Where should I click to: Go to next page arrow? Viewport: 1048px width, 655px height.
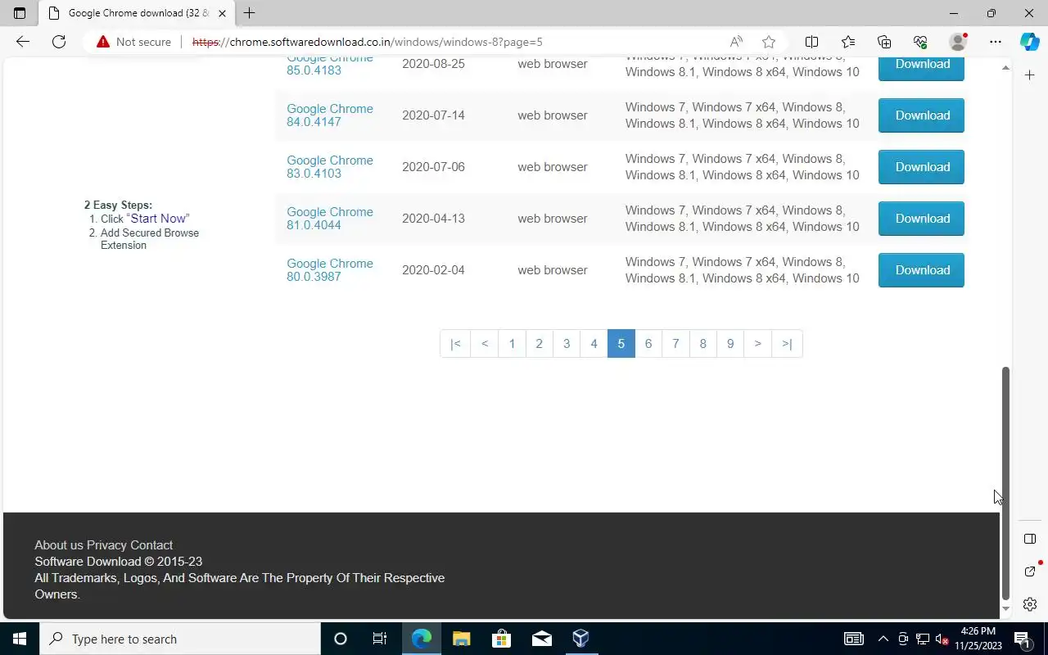[757, 344]
